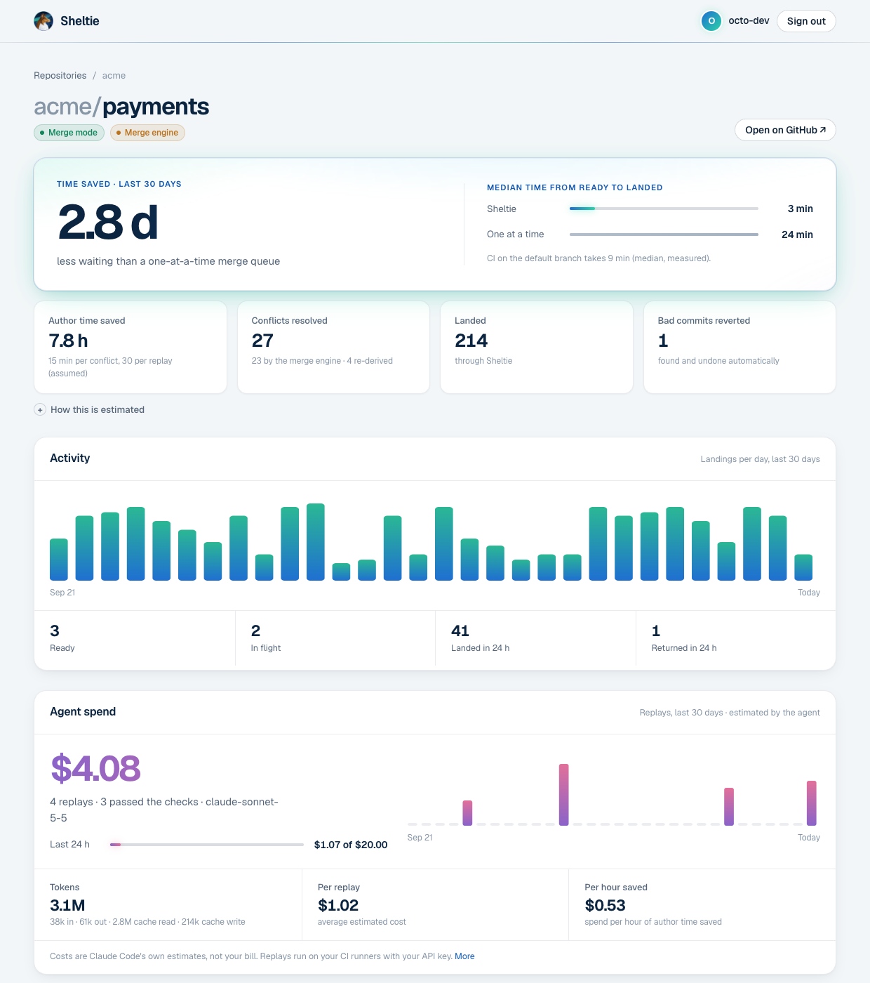Open the repository on GitHub
This screenshot has height=983, width=870.
click(x=785, y=130)
